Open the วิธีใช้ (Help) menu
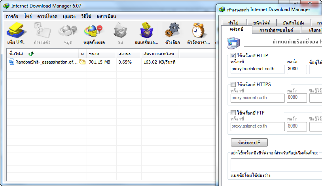This screenshot has height=186, width=322. click(86, 16)
